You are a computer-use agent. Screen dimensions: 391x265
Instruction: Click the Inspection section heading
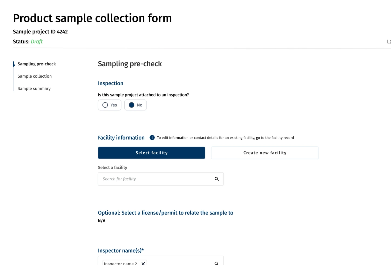110,83
